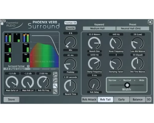The height and width of the screenshot is (123, 154).
Task: Switch to the Rvb Tail tab
Action: click(105, 99)
